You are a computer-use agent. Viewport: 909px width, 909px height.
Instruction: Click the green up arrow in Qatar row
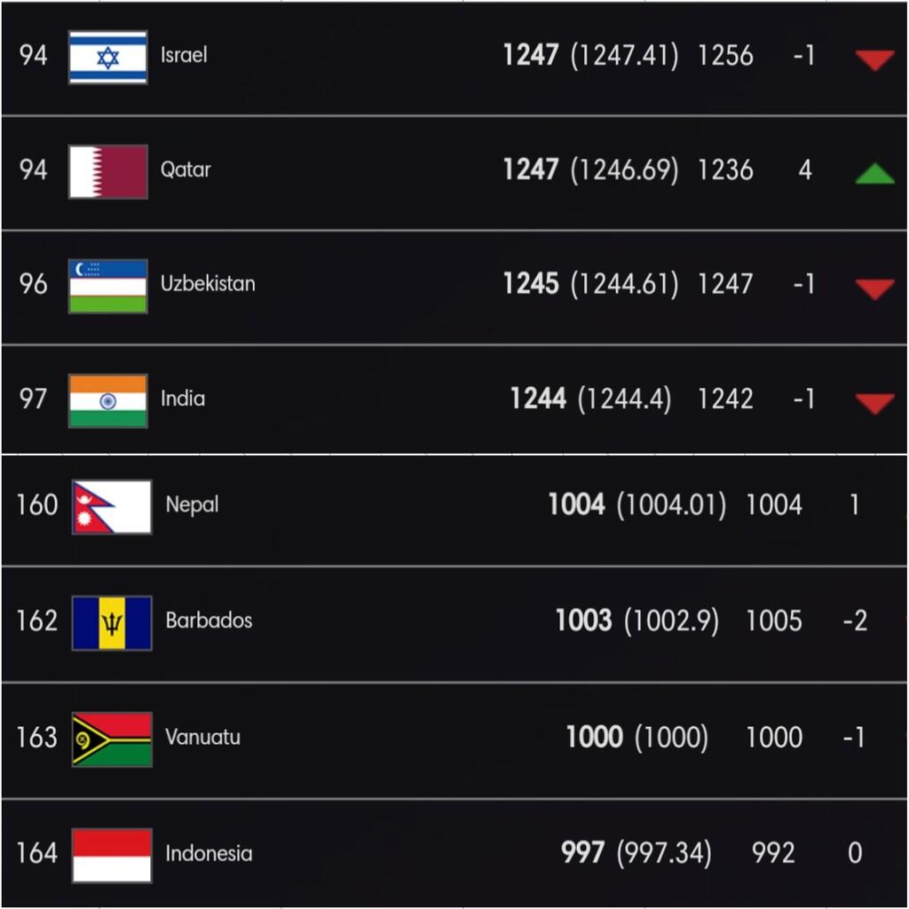pos(874,173)
